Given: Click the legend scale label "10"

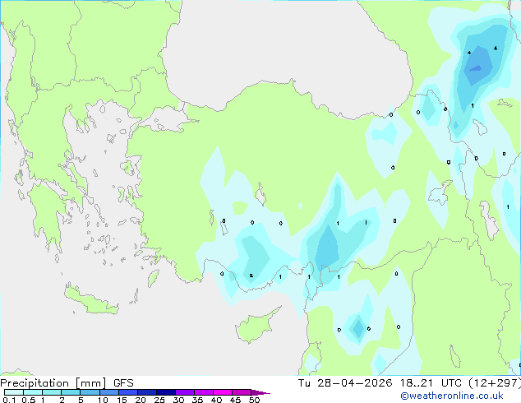Looking at the screenshot, I should click(103, 400).
